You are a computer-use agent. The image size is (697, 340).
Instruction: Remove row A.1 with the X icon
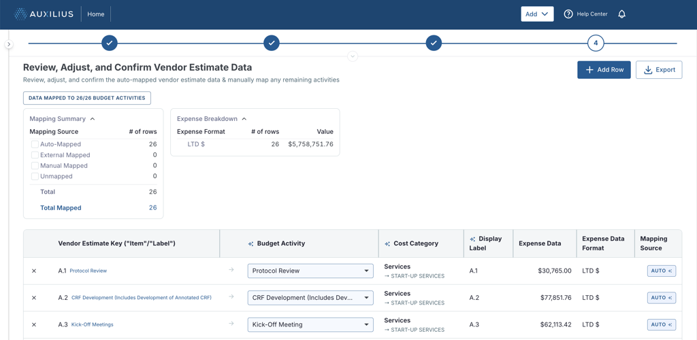[x=34, y=271]
